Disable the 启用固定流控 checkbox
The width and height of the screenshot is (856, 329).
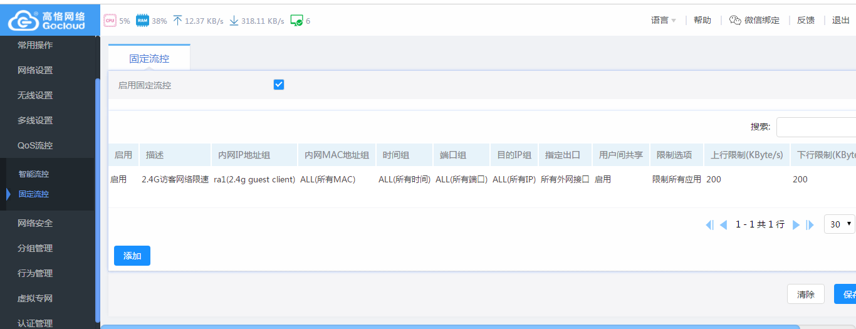tap(279, 85)
